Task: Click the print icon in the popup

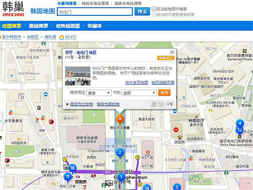Action: pyautogui.click(x=154, y=104)
